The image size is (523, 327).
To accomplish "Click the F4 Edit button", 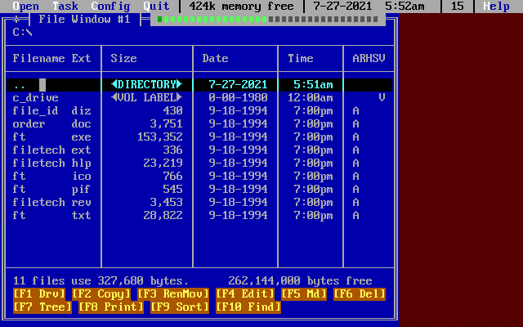I will click(x=244, y=294).
